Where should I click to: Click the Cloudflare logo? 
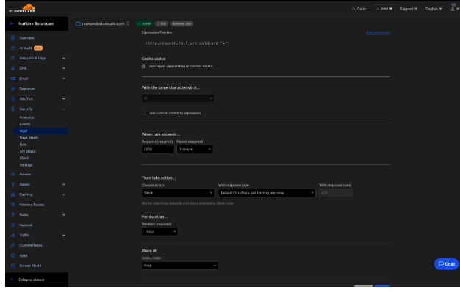click(x=22, y=8)
